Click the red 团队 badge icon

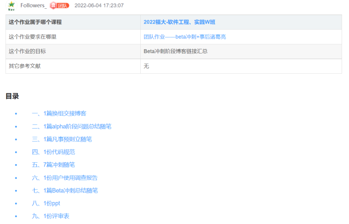tap(60, 6)
